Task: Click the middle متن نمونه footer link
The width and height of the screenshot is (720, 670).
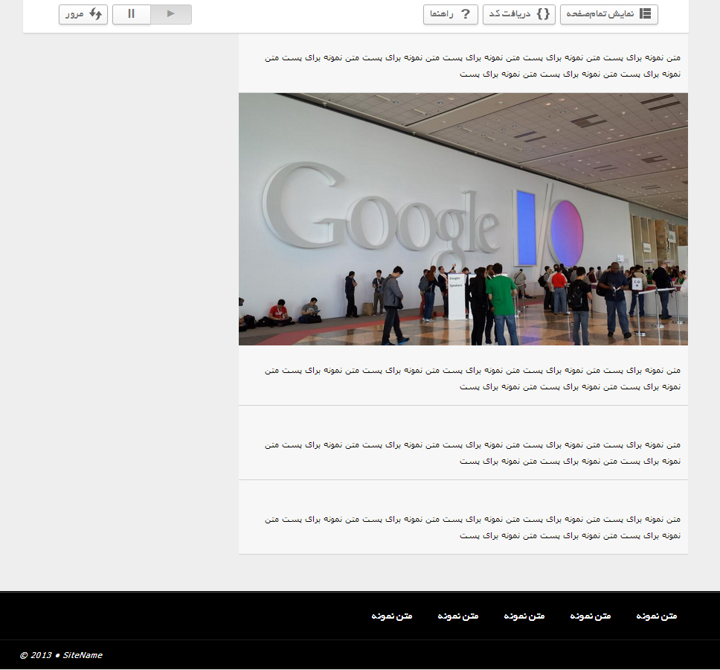Action: coord(524,616)
